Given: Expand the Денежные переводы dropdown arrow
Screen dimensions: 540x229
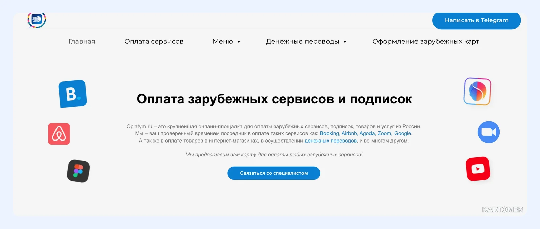Looking at the screenshot, I should point(345,42).
